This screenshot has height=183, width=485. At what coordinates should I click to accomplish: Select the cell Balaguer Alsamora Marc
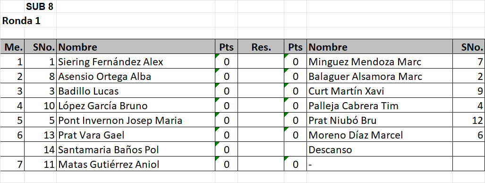click(380, 77)
